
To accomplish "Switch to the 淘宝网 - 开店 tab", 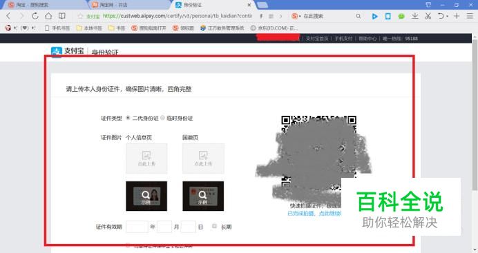I will (x=128, y=5).
